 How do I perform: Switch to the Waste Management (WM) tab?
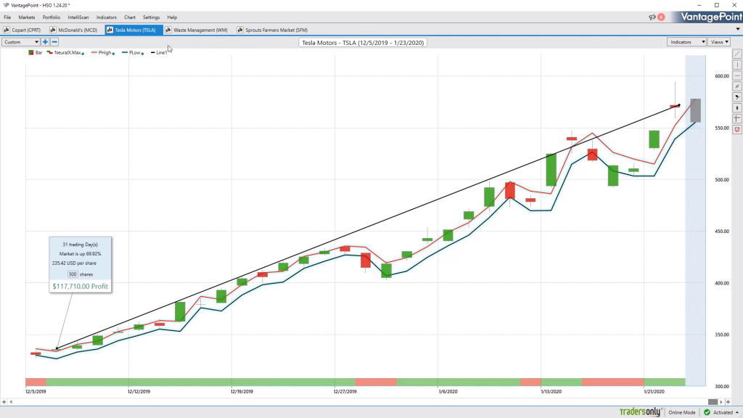click(197, 30)
